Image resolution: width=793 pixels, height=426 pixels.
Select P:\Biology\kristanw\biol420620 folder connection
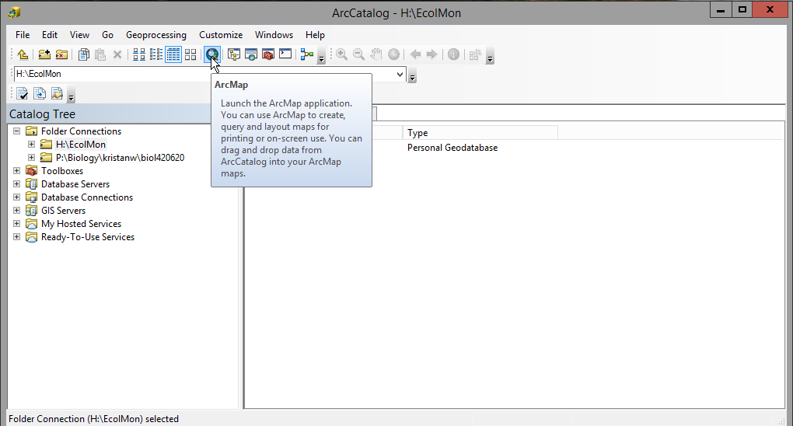click(120, 157)
